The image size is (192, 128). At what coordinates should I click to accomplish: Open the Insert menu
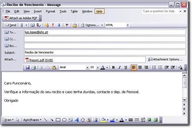[x=38, y=11]
